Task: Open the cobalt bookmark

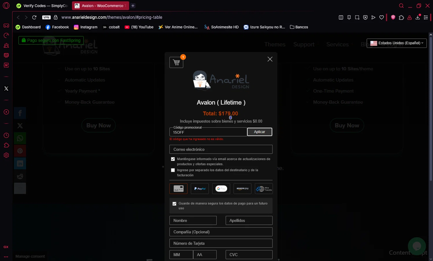Action: [111, 27]
